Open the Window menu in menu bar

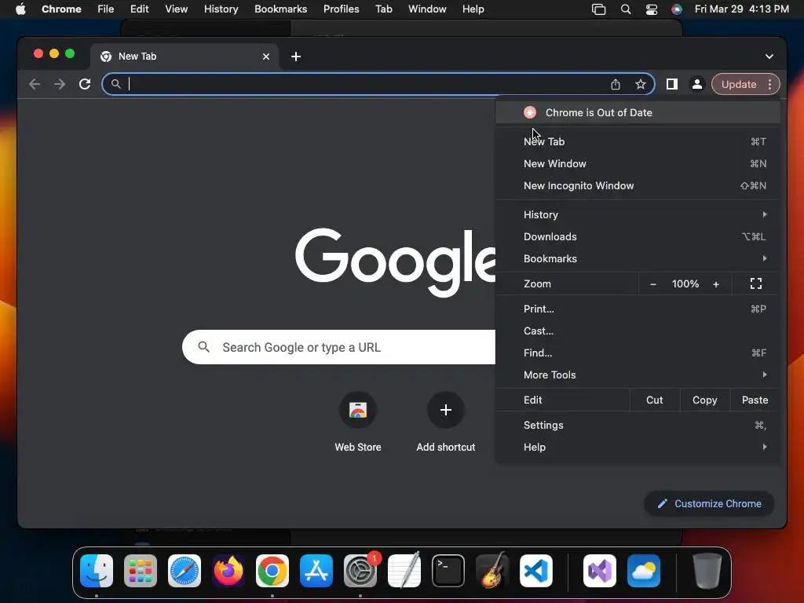pos(427,9)
